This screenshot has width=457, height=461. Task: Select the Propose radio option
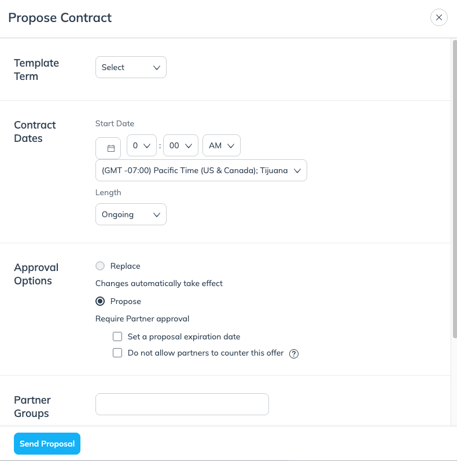point(100,301)
